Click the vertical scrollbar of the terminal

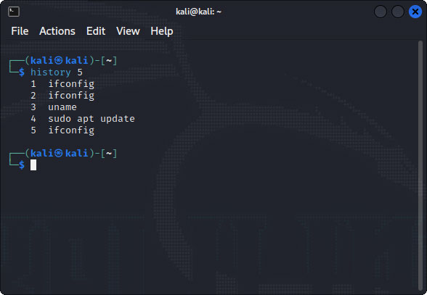point(420,166)
